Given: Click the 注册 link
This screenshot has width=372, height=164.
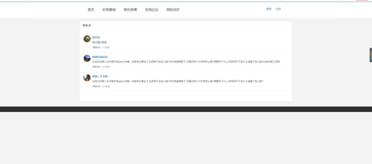Looking at the screenshot, I should tap(278, 9).
